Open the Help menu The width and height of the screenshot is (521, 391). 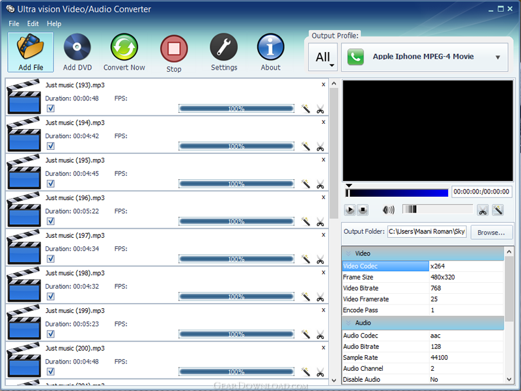tap(54, 23)
